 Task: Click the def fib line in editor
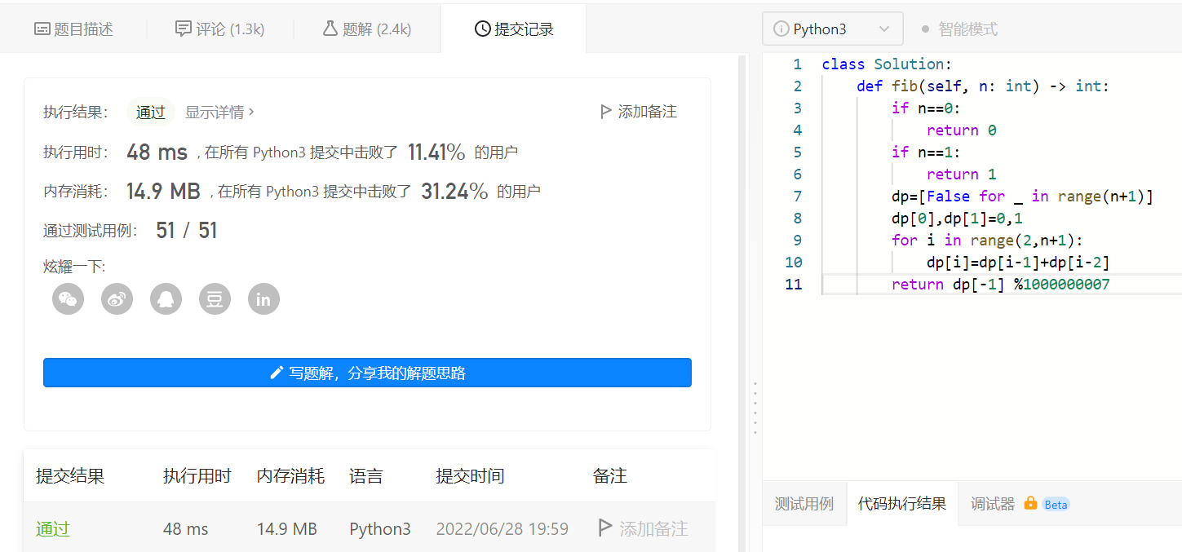(983, 86)
